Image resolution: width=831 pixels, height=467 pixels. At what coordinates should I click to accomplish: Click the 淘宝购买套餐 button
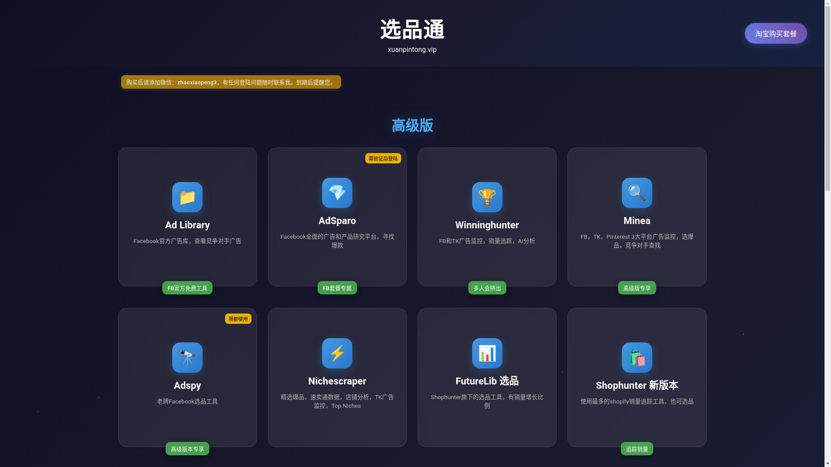pos(776,33)
